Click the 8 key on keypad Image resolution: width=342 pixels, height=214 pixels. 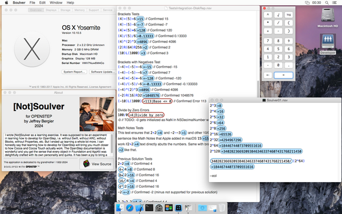click(x=278, y=41)
